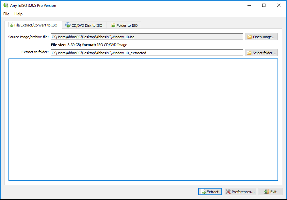
Task: Click the 'Extract to folder:' label
Action: [35, 52]
